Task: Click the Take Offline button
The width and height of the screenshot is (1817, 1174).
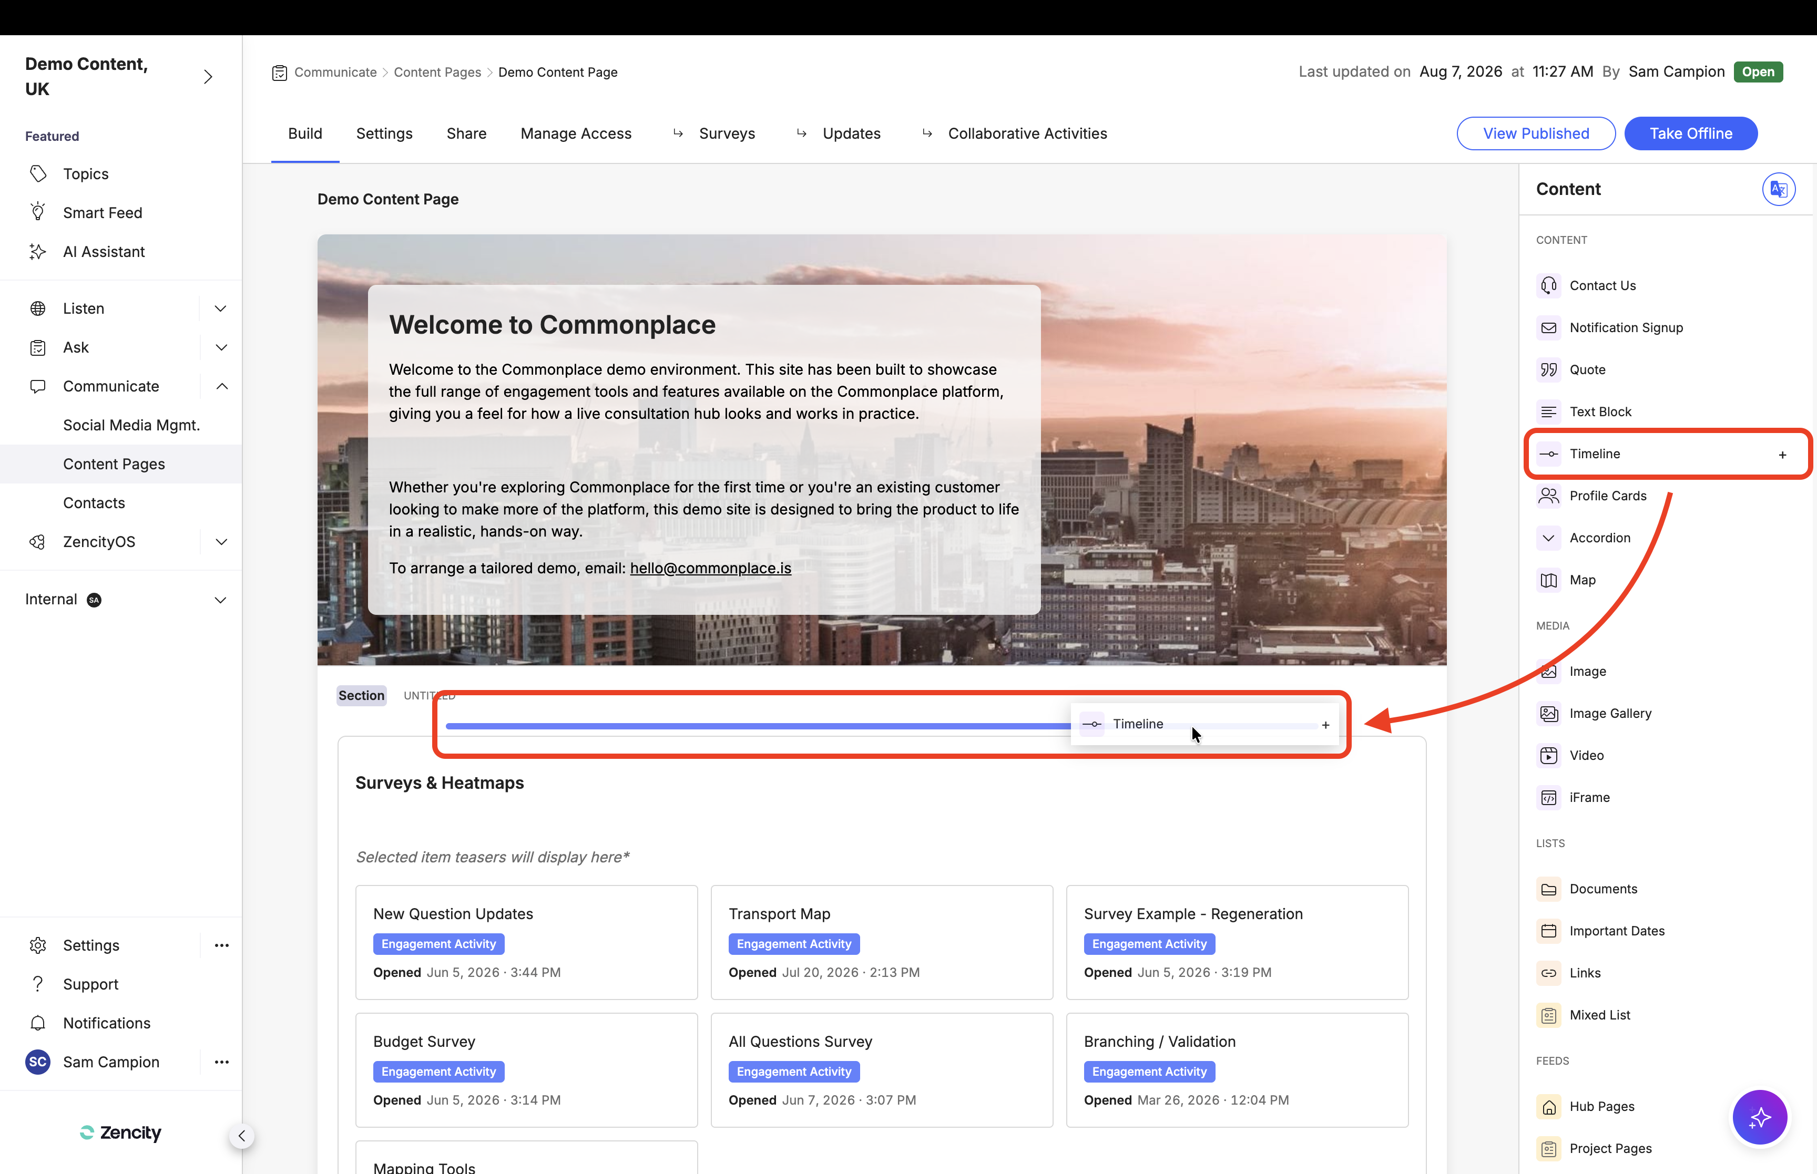Action: [x=1690, y=134]
